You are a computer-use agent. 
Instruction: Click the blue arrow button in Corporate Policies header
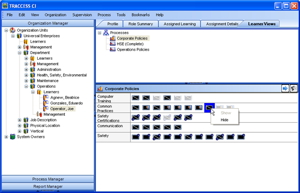(285, 89)
